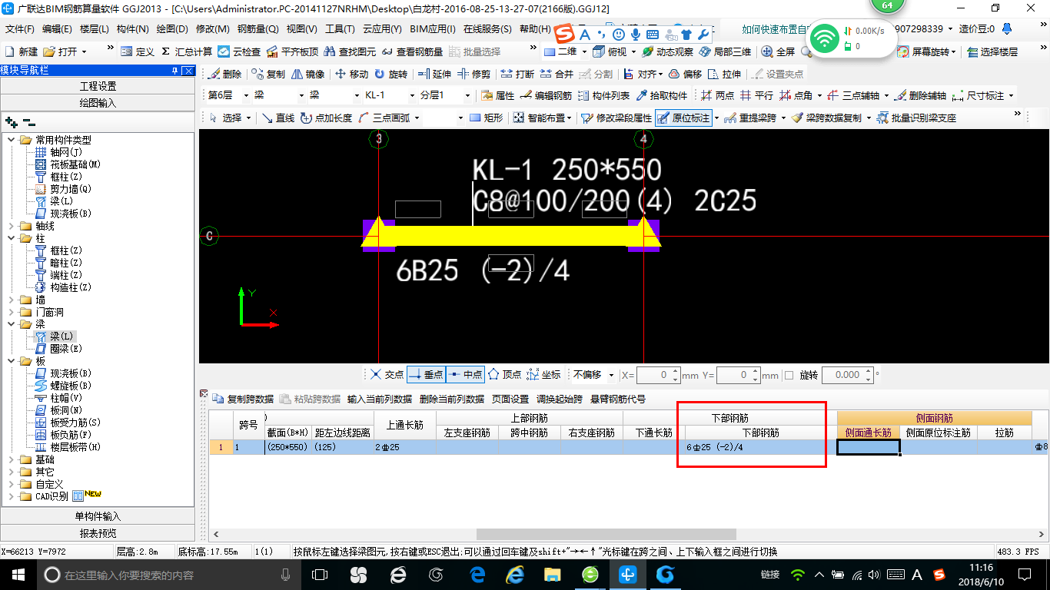The image size is (1050, 590).
Task: Click the horizontal table scrollbar
Action: pos(606,534)
